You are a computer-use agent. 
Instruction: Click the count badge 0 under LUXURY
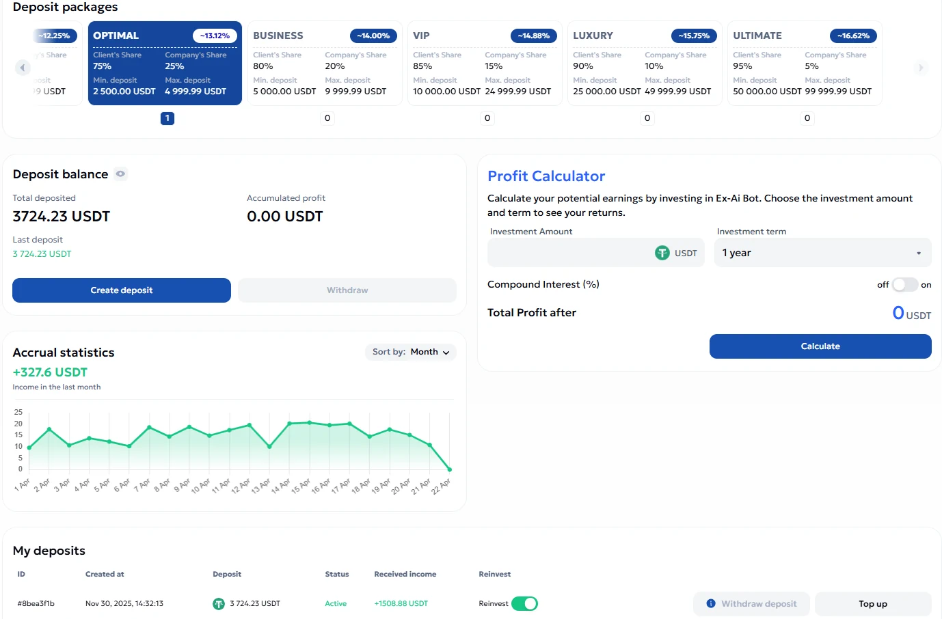point(647,118)
